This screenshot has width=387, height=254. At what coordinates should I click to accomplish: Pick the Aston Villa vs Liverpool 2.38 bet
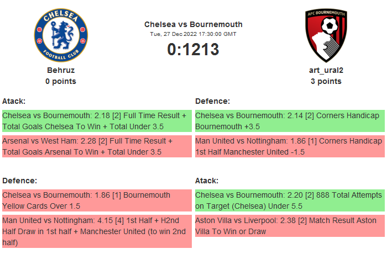pos(289,226)
